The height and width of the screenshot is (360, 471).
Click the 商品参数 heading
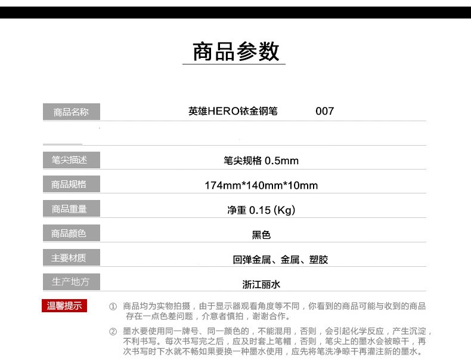(x=236, y=51)
